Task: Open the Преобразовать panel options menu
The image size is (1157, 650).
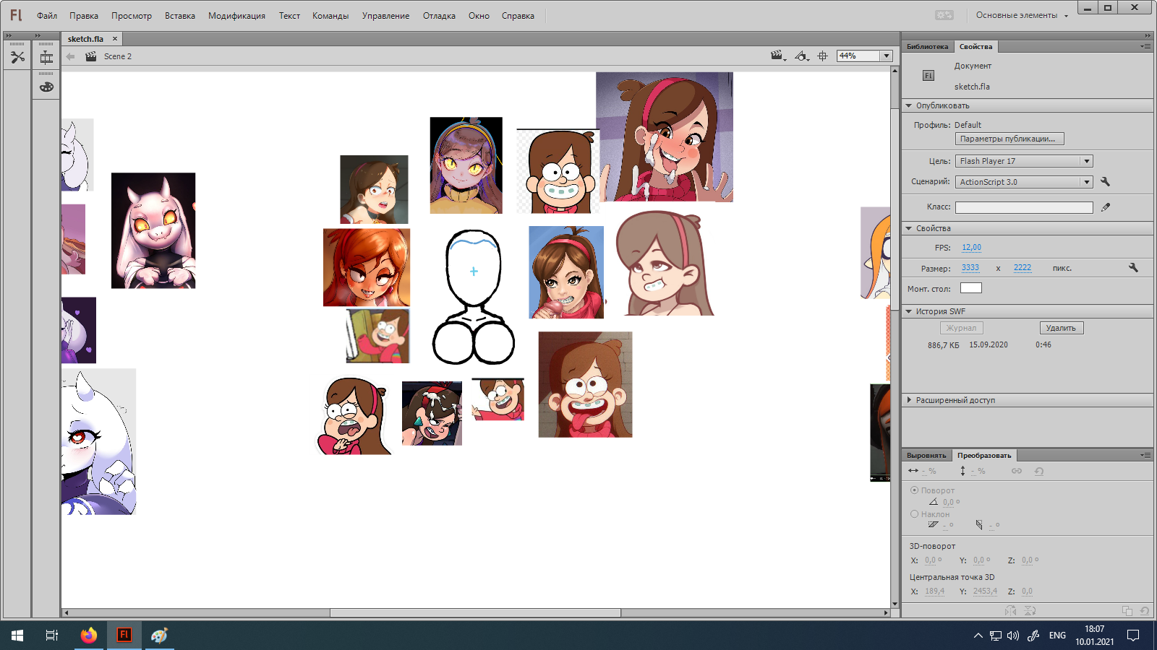Action: (1145, 455)
